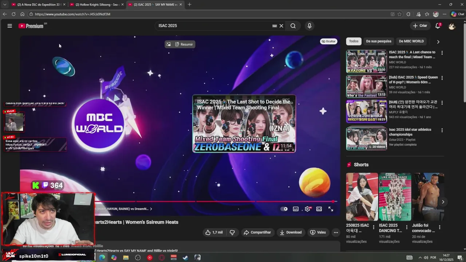Click the search magnifier button
This screenshot has height=262, width=466.
click(x=293, y=26)
